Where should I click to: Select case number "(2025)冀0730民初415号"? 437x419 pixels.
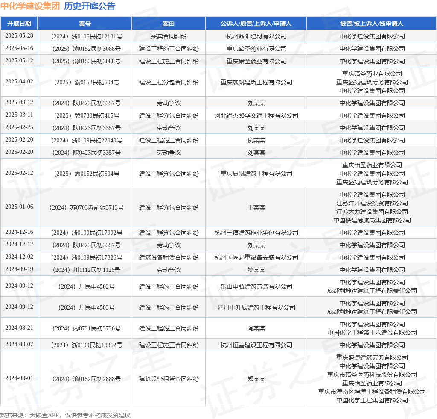[86, 115]
